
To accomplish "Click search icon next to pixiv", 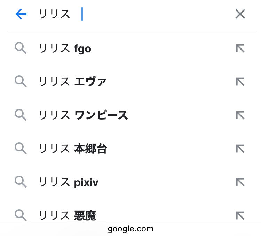I will [x=21, y=182].
